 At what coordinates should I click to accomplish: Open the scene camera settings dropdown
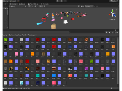pyautogui.click(x=82, y=6)
